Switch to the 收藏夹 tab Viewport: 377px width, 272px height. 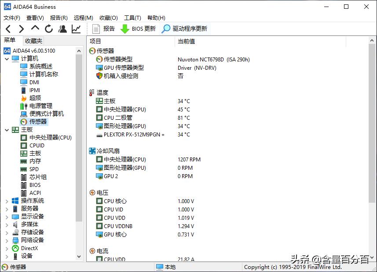[x=33, y=41]
